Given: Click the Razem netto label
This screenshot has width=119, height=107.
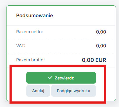Looking at the screenshot, I should click(x=30, y=32).
